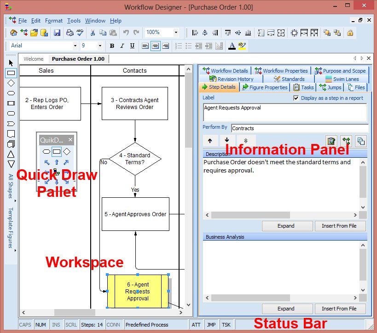Click the print icon in the toolbar

[69, 33]
